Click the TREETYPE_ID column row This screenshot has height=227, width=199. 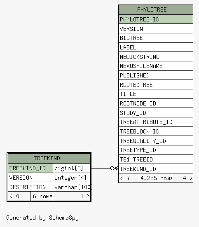tap(156, 150)
